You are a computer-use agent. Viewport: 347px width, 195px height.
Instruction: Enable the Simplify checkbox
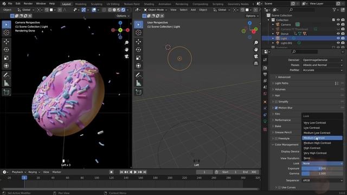[276, 102]
